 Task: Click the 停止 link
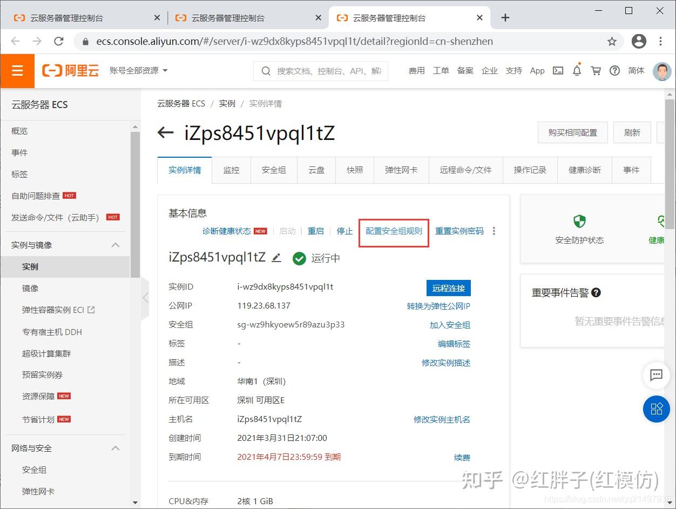point(344,231)
